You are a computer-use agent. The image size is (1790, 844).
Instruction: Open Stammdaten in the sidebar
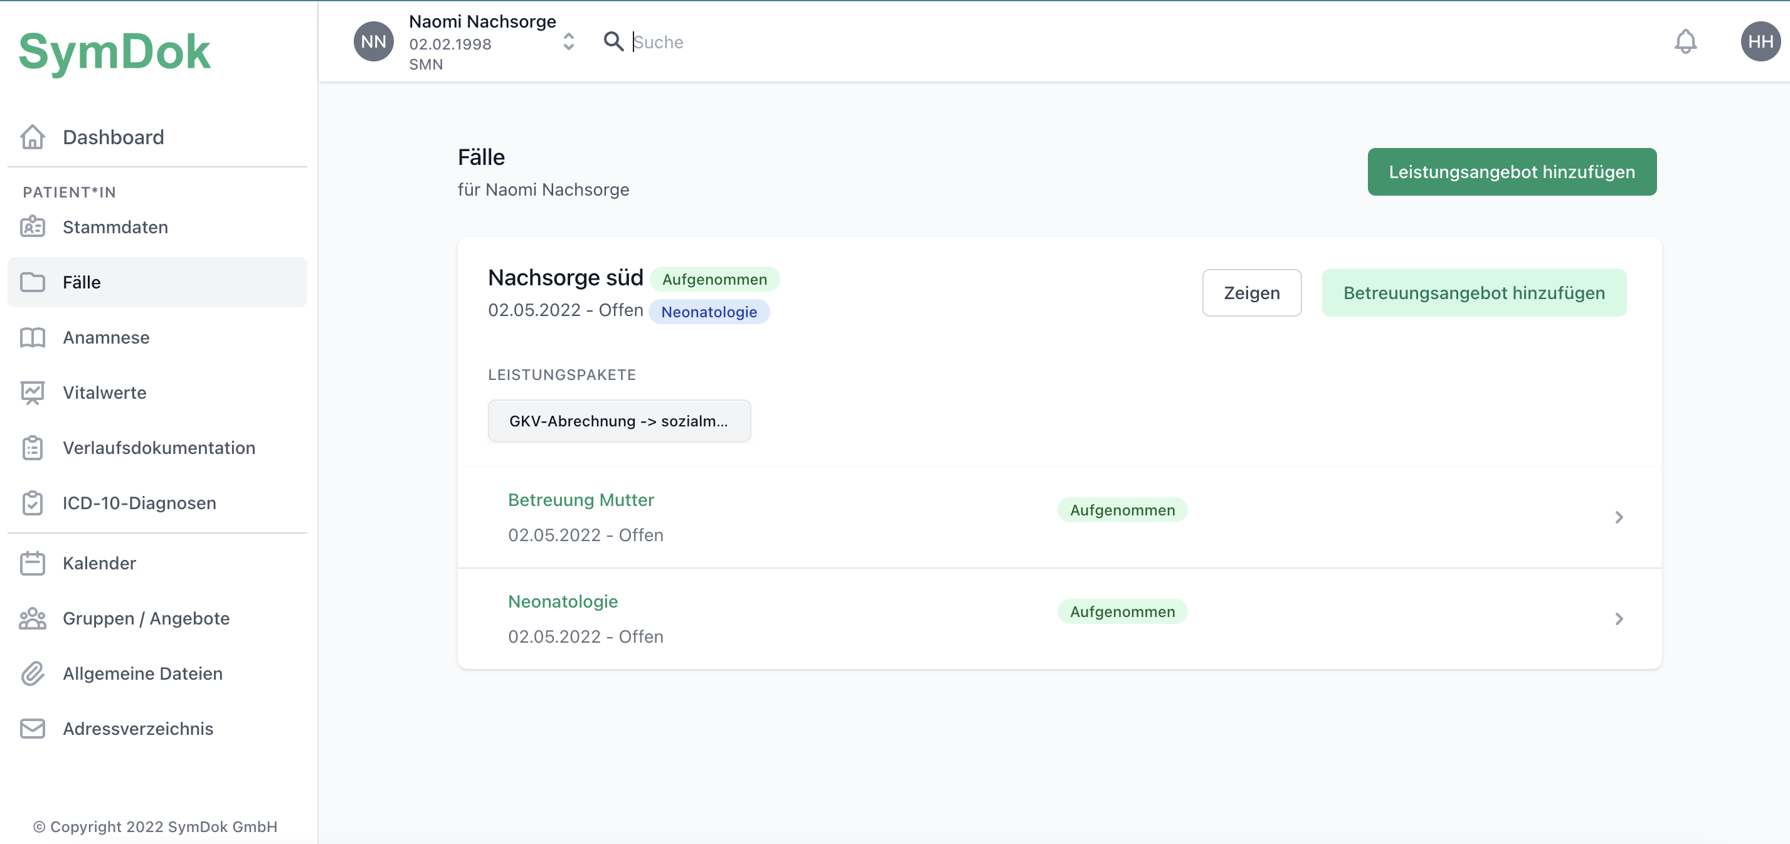pyautogui.click(x=157, y=227)
